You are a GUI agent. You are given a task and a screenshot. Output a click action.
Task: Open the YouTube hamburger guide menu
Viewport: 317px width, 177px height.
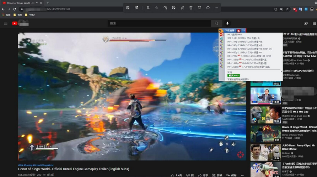[x=6, y=23]
